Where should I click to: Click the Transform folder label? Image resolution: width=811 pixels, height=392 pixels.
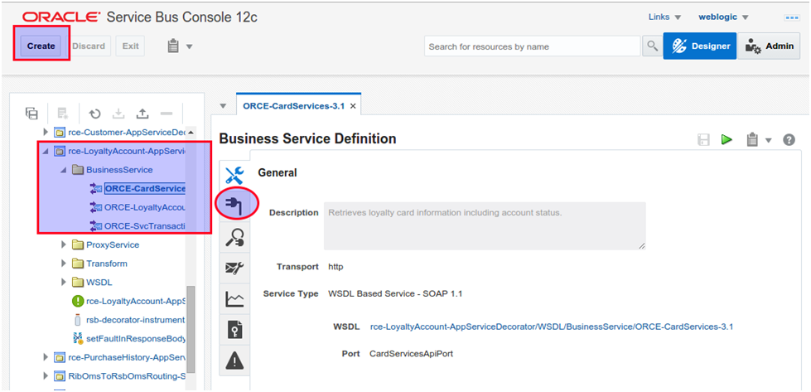click(x=107, y=264)
